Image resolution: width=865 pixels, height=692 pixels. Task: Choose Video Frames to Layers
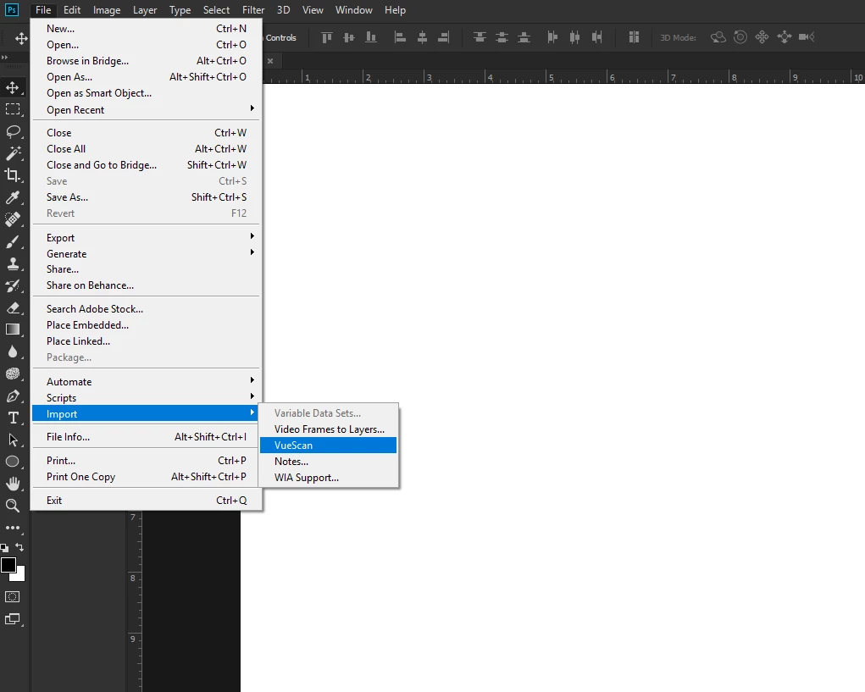328,429
